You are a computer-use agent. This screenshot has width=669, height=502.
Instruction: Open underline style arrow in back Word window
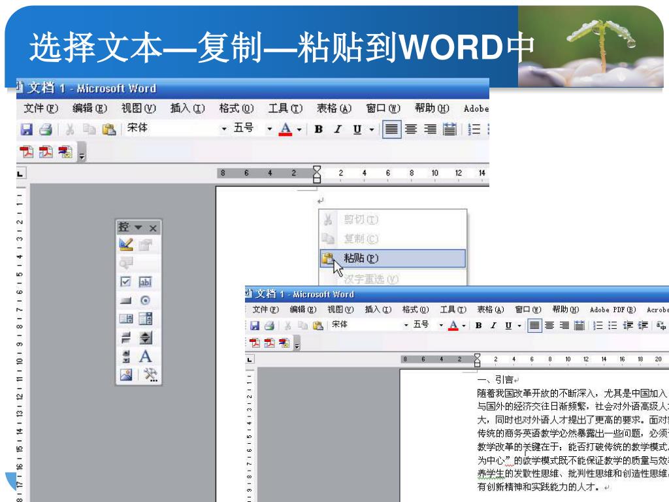click(372, 129)
